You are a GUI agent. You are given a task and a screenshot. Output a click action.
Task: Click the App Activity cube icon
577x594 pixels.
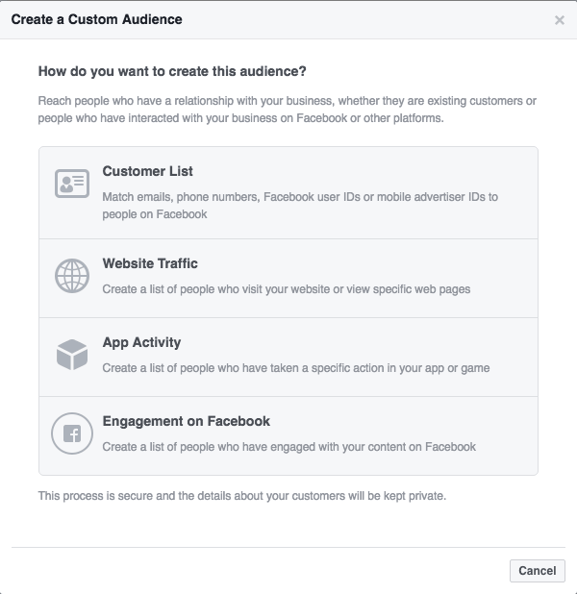(72, 355)
